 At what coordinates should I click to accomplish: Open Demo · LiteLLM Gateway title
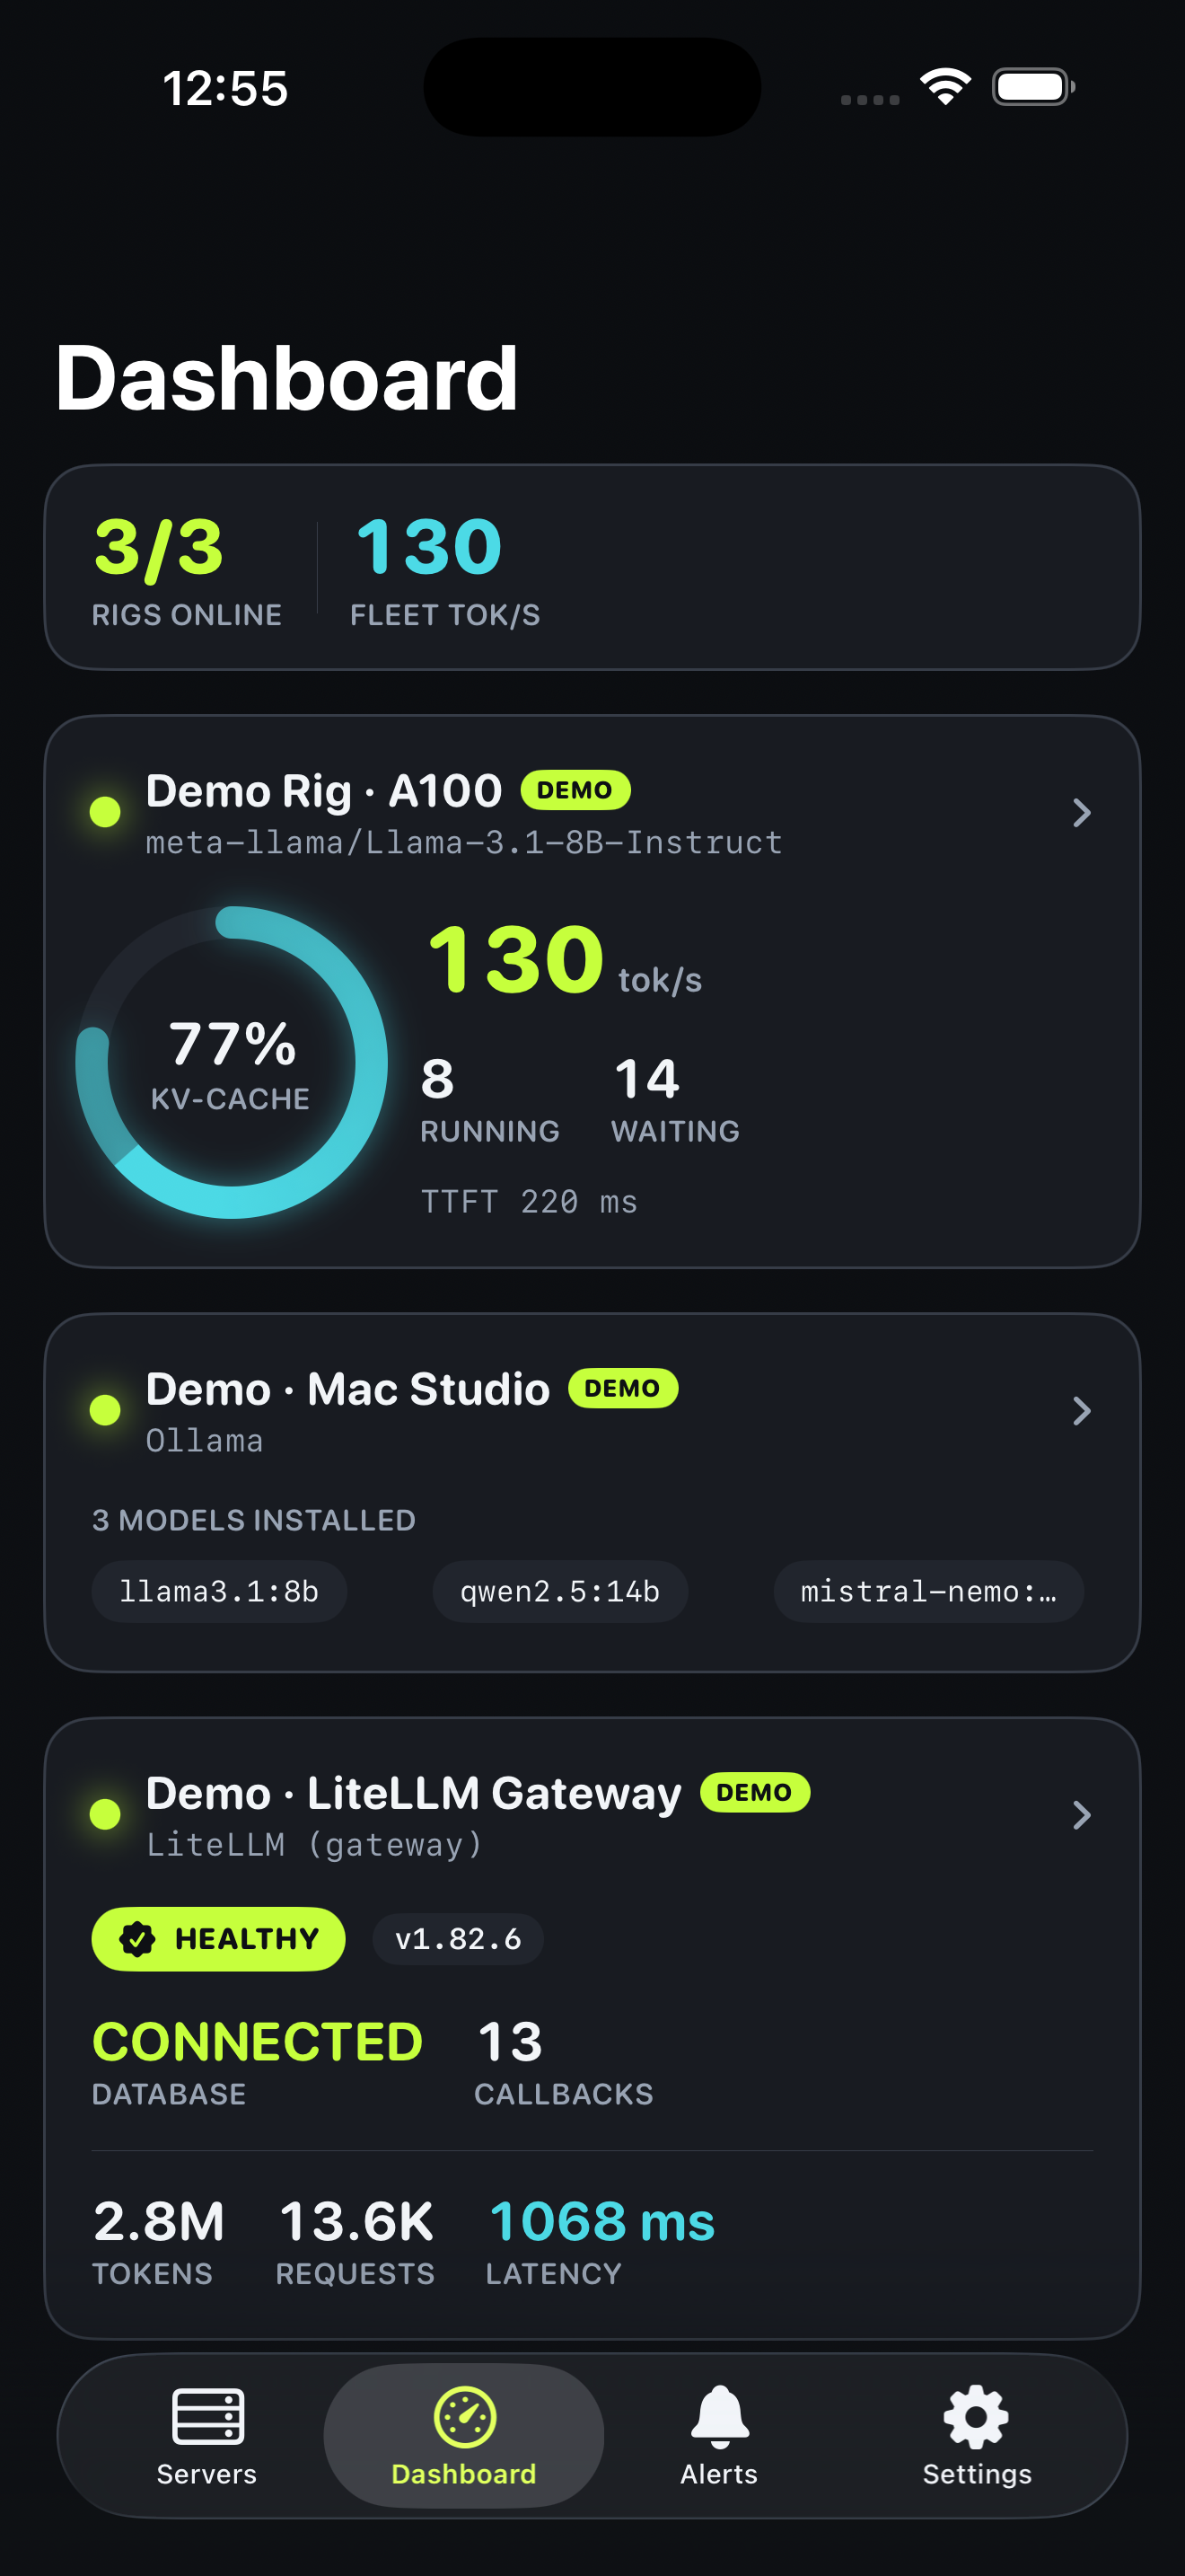point(414,1793)
